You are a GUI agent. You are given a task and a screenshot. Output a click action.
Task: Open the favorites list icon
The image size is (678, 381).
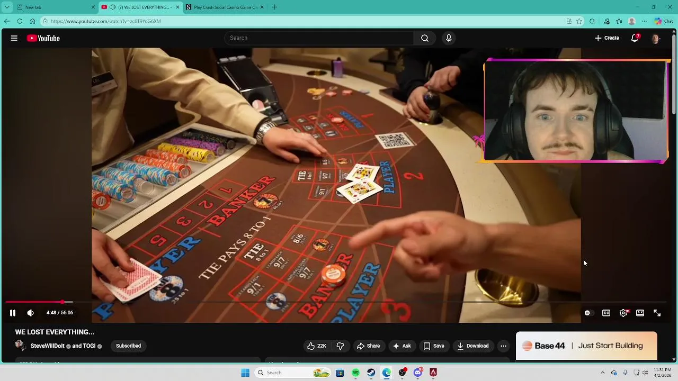coord(619,21)
